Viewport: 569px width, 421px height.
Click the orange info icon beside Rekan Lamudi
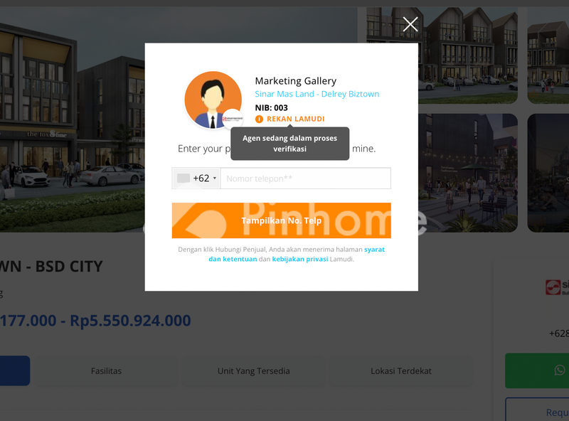[x=259, y=119]
